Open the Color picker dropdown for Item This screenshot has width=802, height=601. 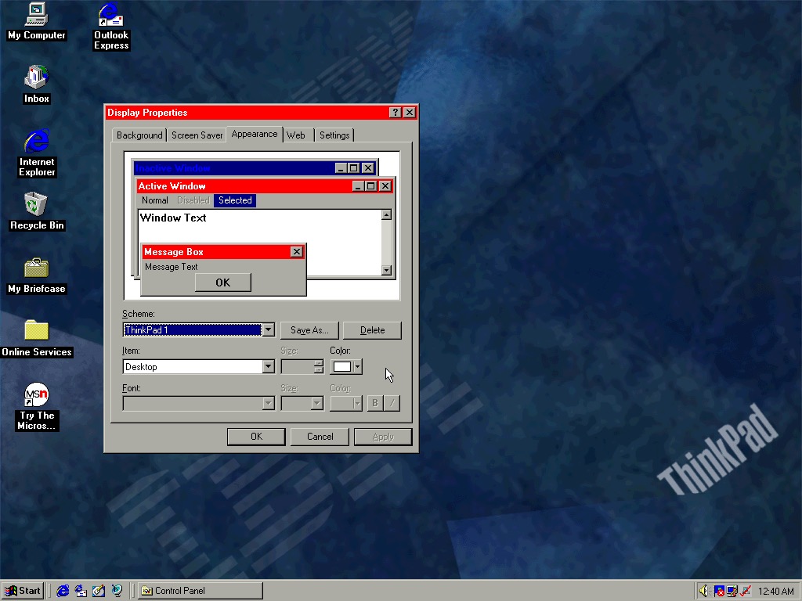click(357, 367)
